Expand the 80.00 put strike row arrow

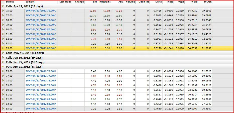pyautogui.click(x=3, y=90)
